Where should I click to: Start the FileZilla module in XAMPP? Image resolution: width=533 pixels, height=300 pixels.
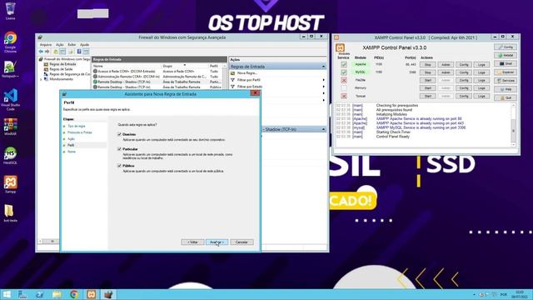tap(427, 80)
